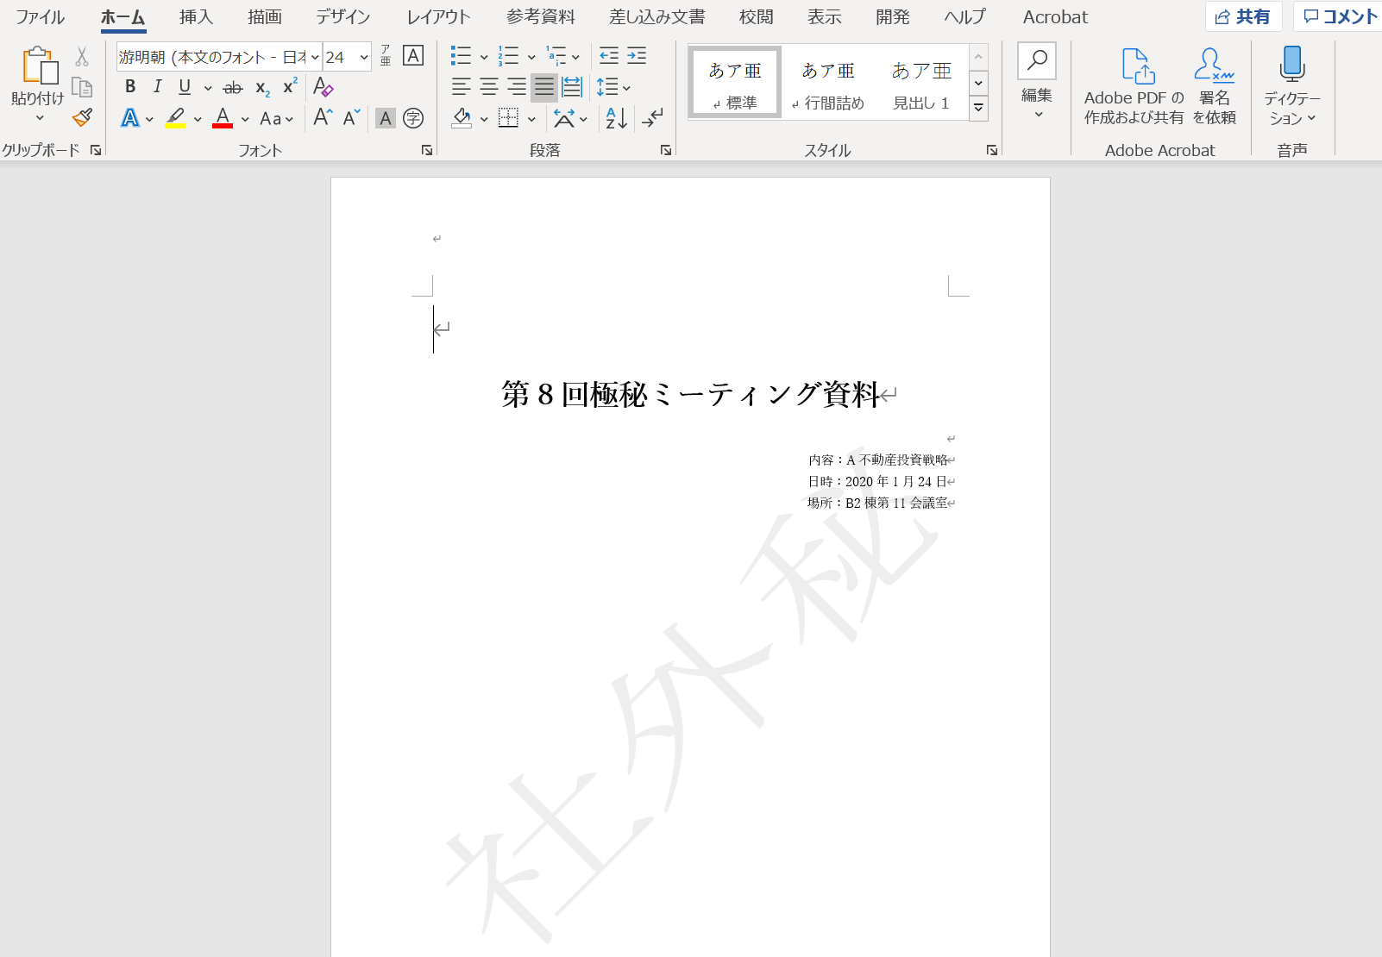Sort paragraph with A-Z icon
1382x957 pixels.
click(x=617, y=118)
